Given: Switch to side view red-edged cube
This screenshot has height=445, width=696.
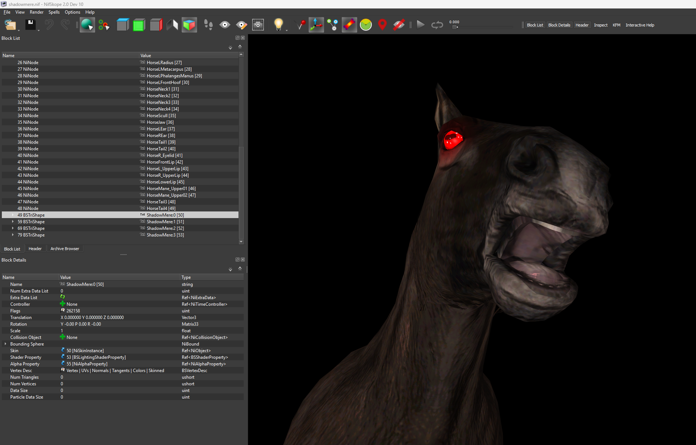Looking at the screenshot, I should tap(156, 25).
